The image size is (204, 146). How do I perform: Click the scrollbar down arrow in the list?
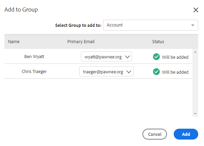point(195,114)
